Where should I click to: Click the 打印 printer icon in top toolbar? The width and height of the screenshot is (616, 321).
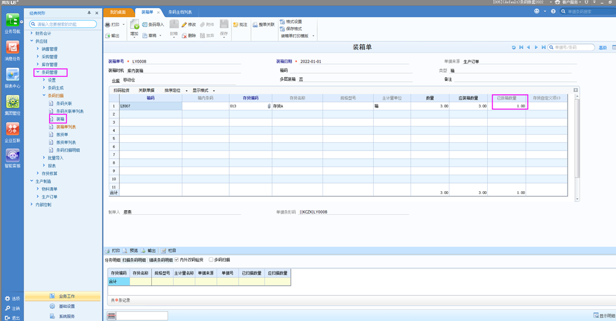(107, 24)
